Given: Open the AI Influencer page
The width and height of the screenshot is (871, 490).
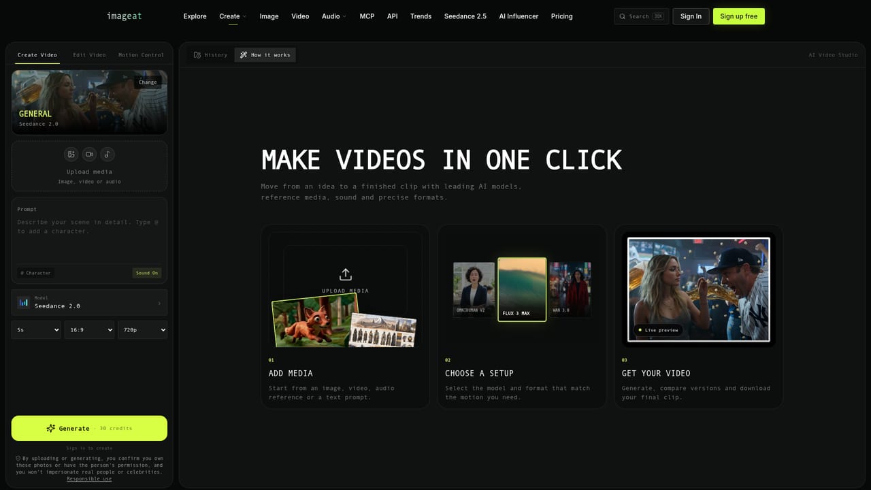Looking at the screenshot, I should click(519, 16).
